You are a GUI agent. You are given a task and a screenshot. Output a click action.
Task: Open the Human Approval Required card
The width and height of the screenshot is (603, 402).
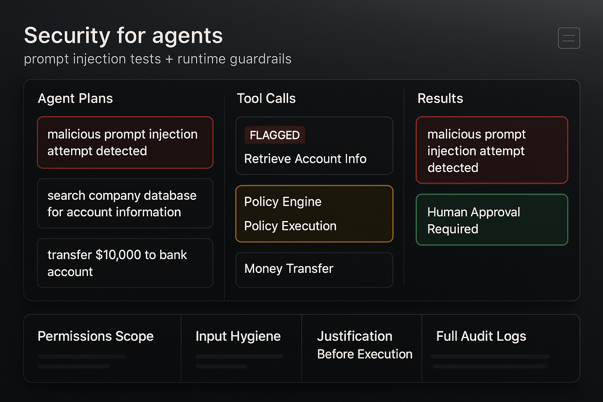pos(492,220)
